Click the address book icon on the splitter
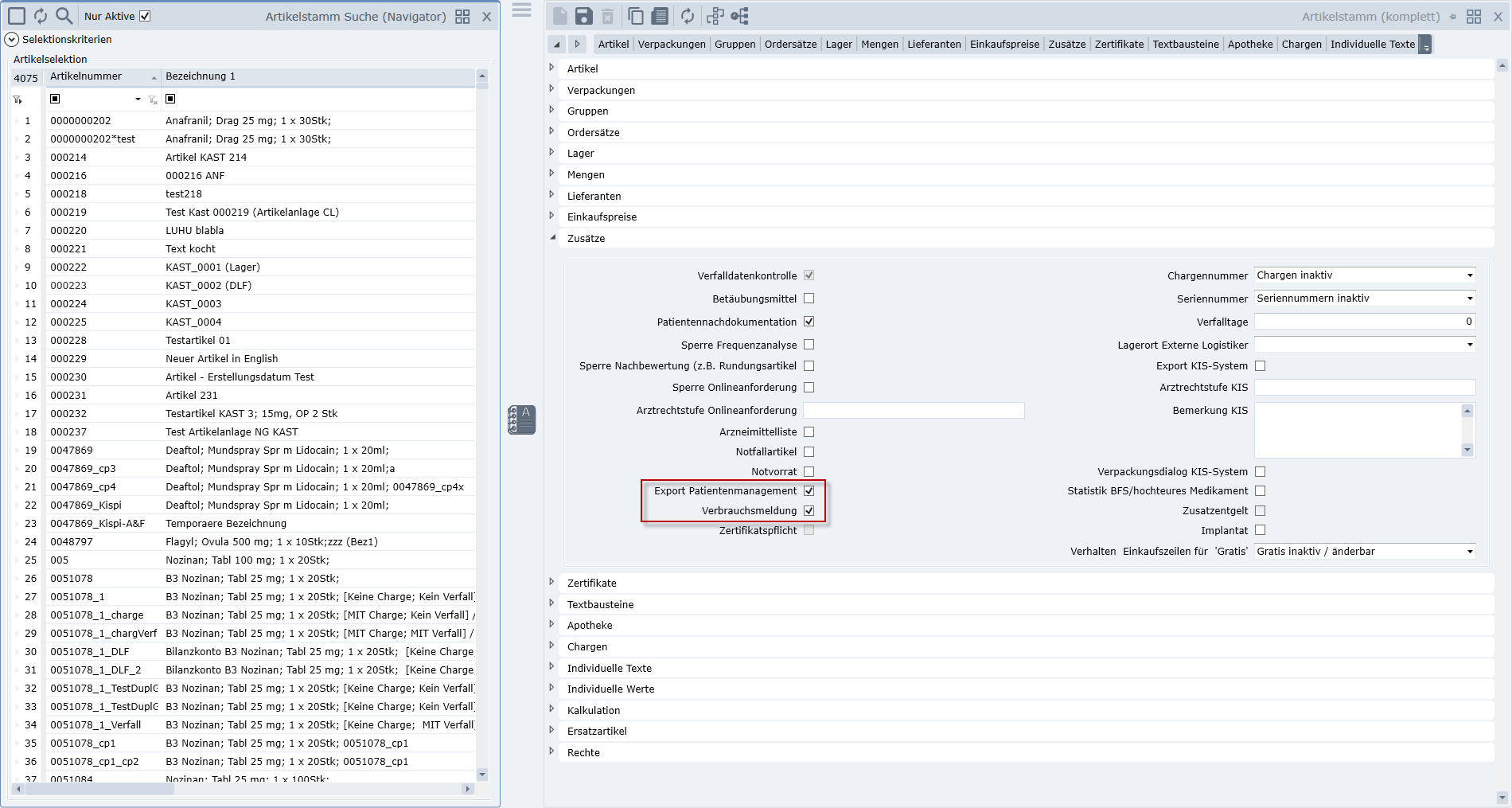This screenshot has height=808, width=1512. (521, 420)
